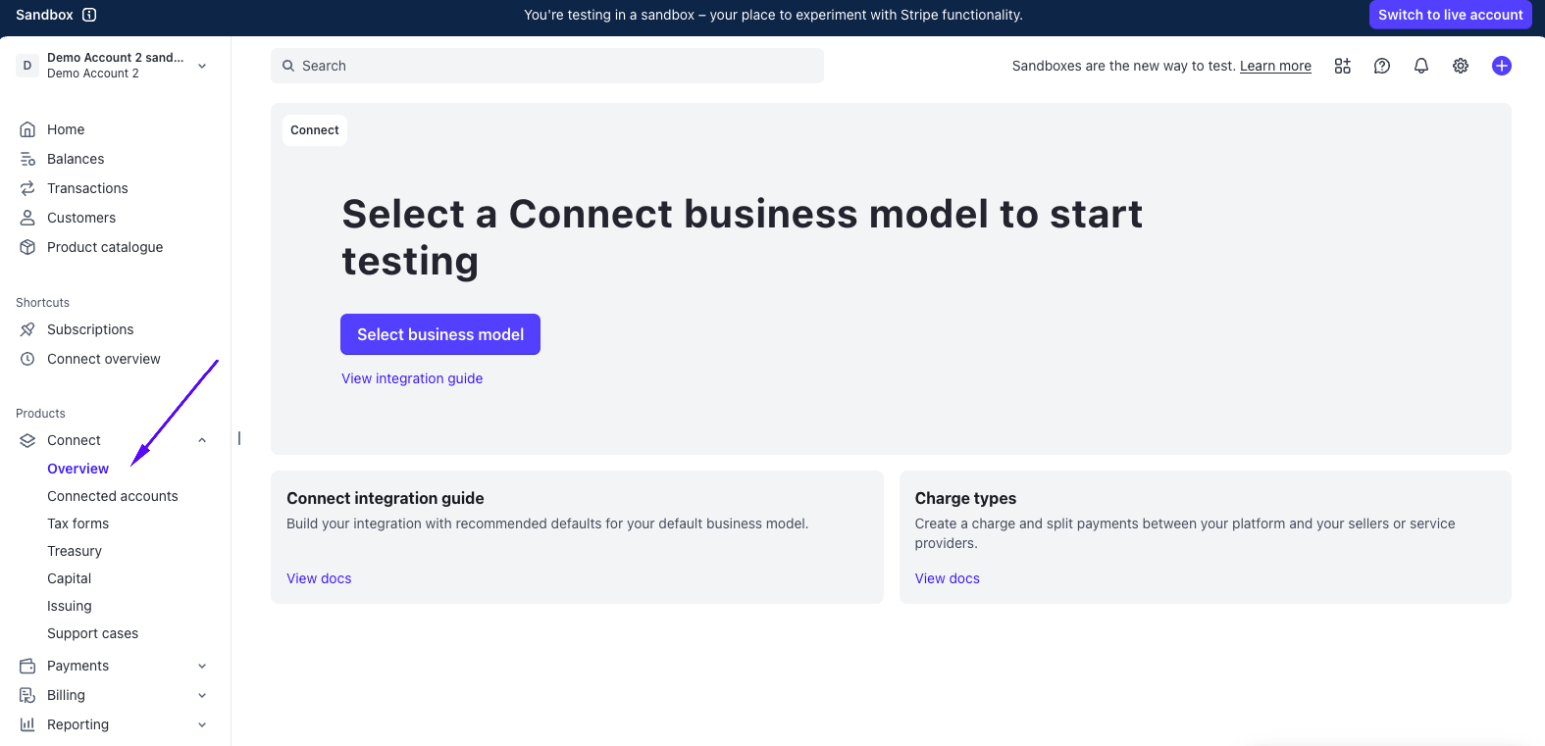Open Tax forms under Connect
Screen dimensions: 1545x746
point(78,523)
